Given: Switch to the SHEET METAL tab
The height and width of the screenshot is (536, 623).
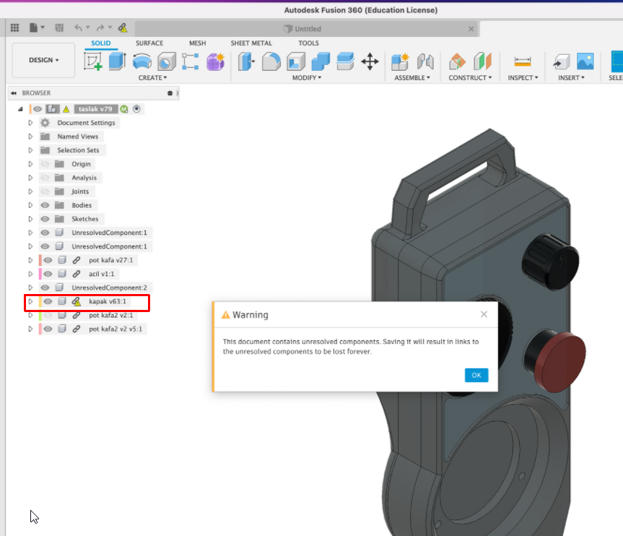Looking at the screenshot, I should tap(251, 43).
